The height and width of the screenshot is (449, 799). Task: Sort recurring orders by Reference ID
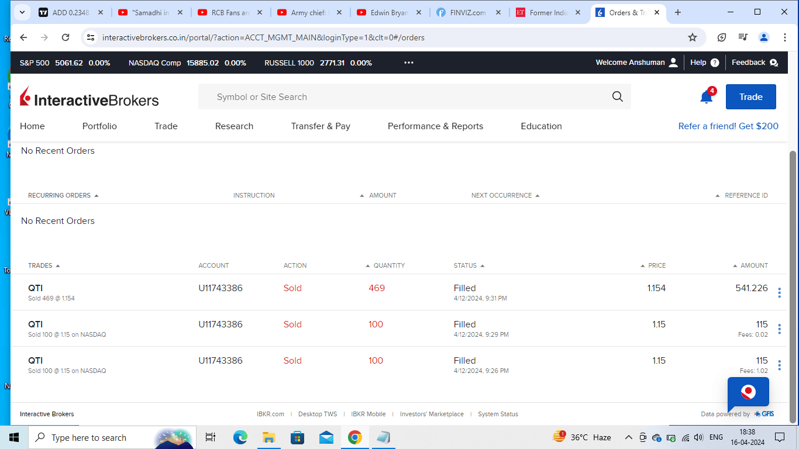click(x=742, y=195)
